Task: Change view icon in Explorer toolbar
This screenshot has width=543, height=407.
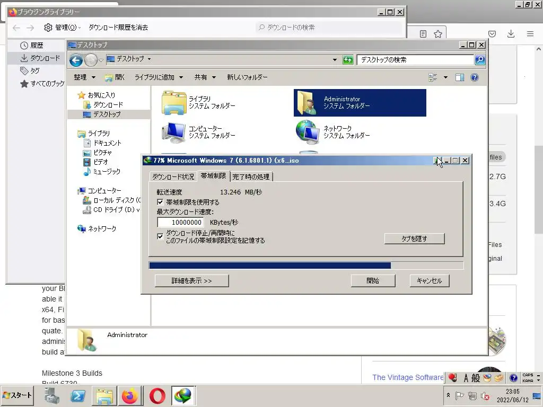Action: coord(433,77)
